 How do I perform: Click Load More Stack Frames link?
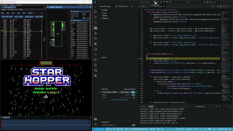[x=120, y=100]
